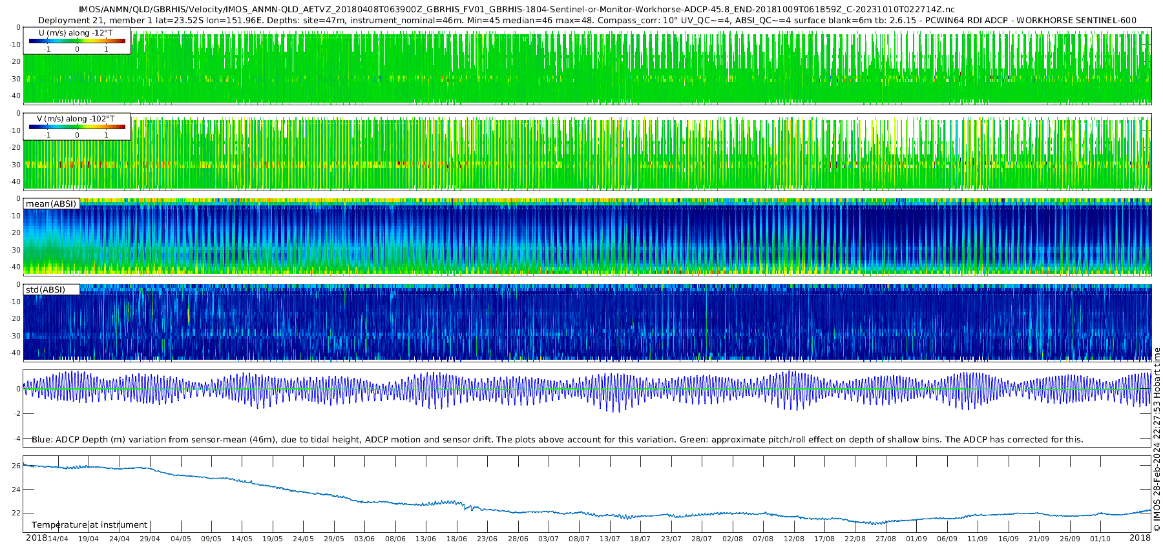Screen dimensions: 1163x549
Task: Click the vertical IMOS copyright timestamp text
Action: coord(1157,439)
